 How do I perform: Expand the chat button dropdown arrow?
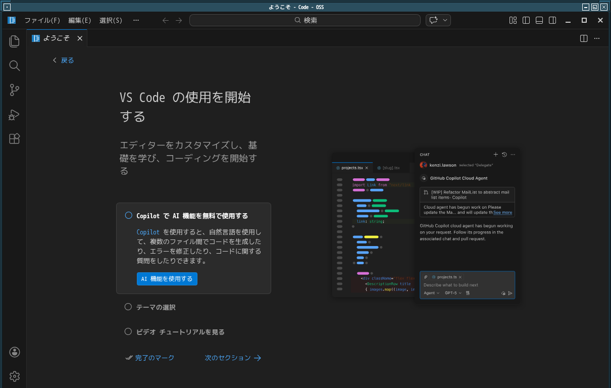tap(445, 20)
